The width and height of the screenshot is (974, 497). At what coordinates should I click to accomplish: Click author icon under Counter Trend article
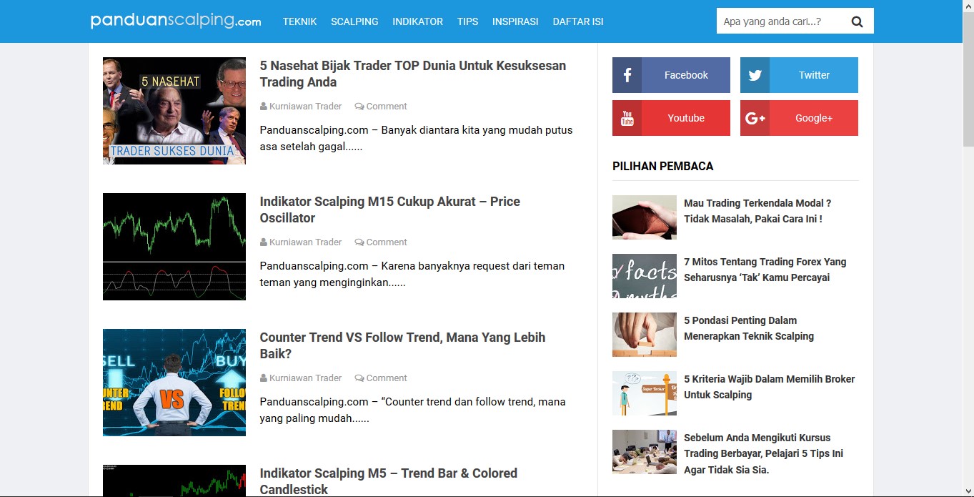pyautogui.click(x=264, y=378)
